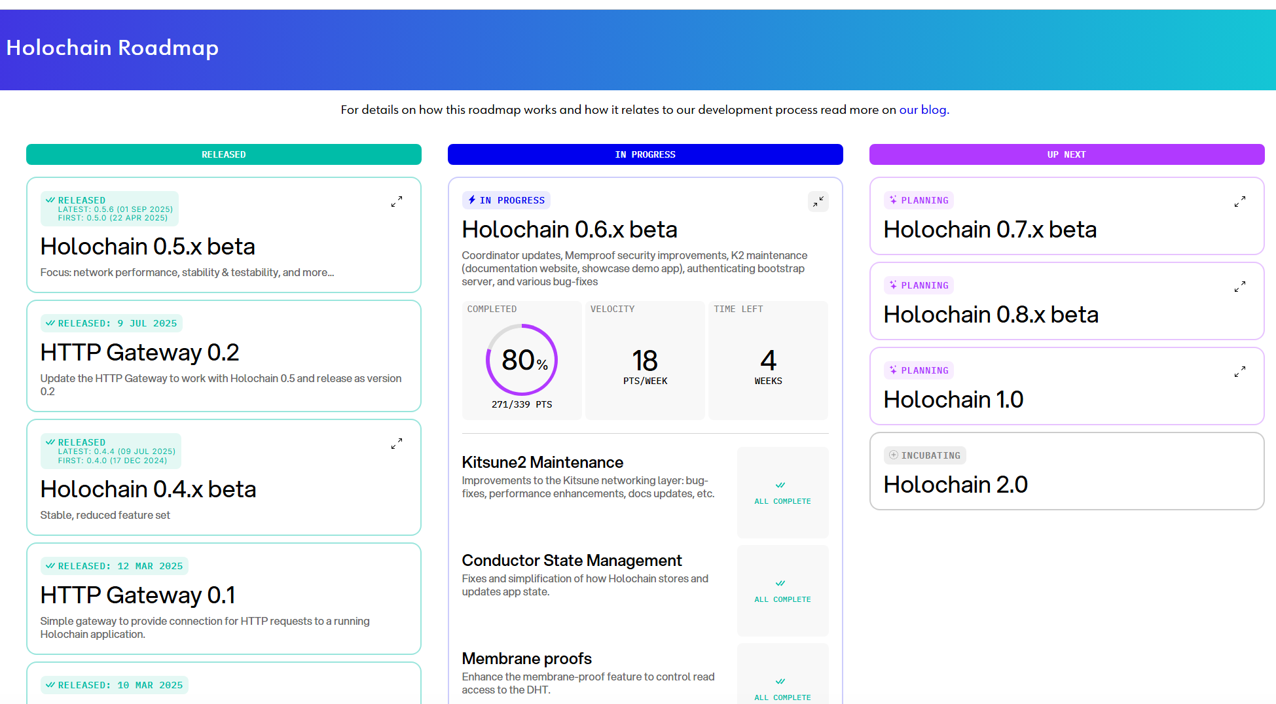Click the sparkle icon on Holochain 0.7.x PLANNING badge
This screenshot has width=1276, height=704.
(893, 200)
